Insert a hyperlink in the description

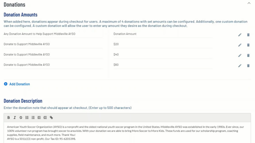[x=51, y=118]
